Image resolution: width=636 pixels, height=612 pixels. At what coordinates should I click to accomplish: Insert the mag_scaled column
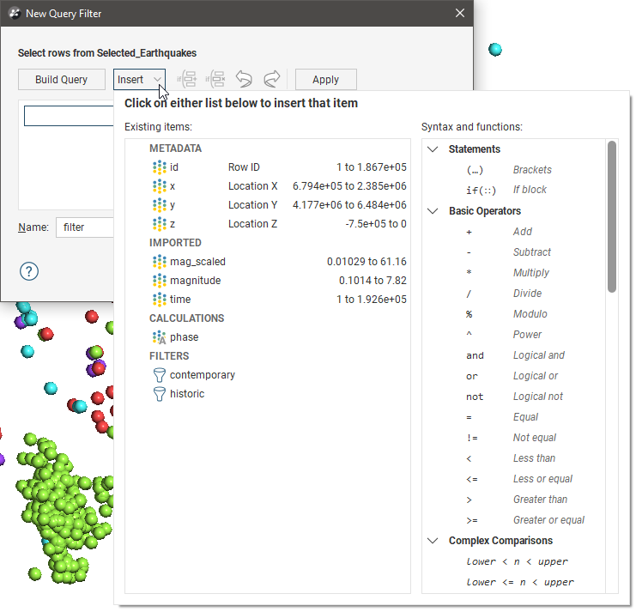pos(197,262)
